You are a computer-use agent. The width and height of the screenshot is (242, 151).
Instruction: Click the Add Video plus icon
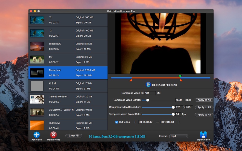pyautogui.click(x=37, y=135)
